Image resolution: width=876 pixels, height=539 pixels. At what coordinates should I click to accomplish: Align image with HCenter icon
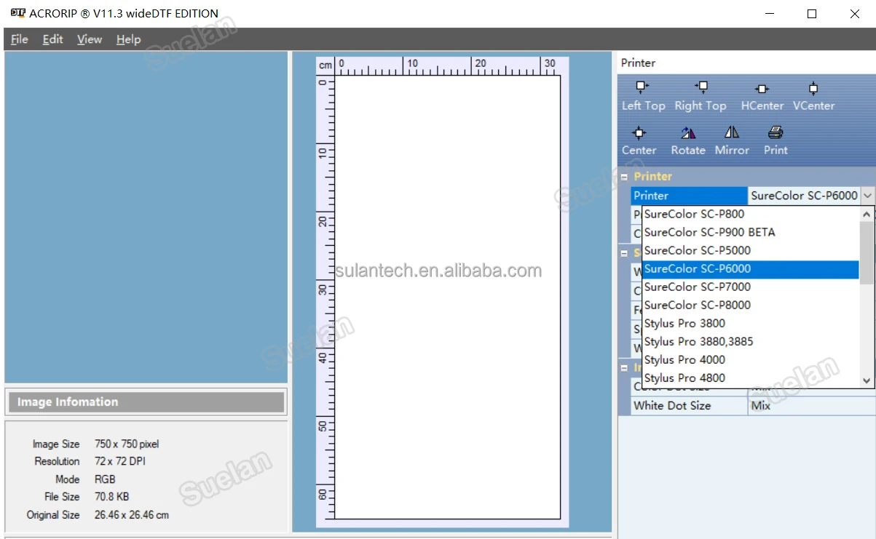coord(762,89)
